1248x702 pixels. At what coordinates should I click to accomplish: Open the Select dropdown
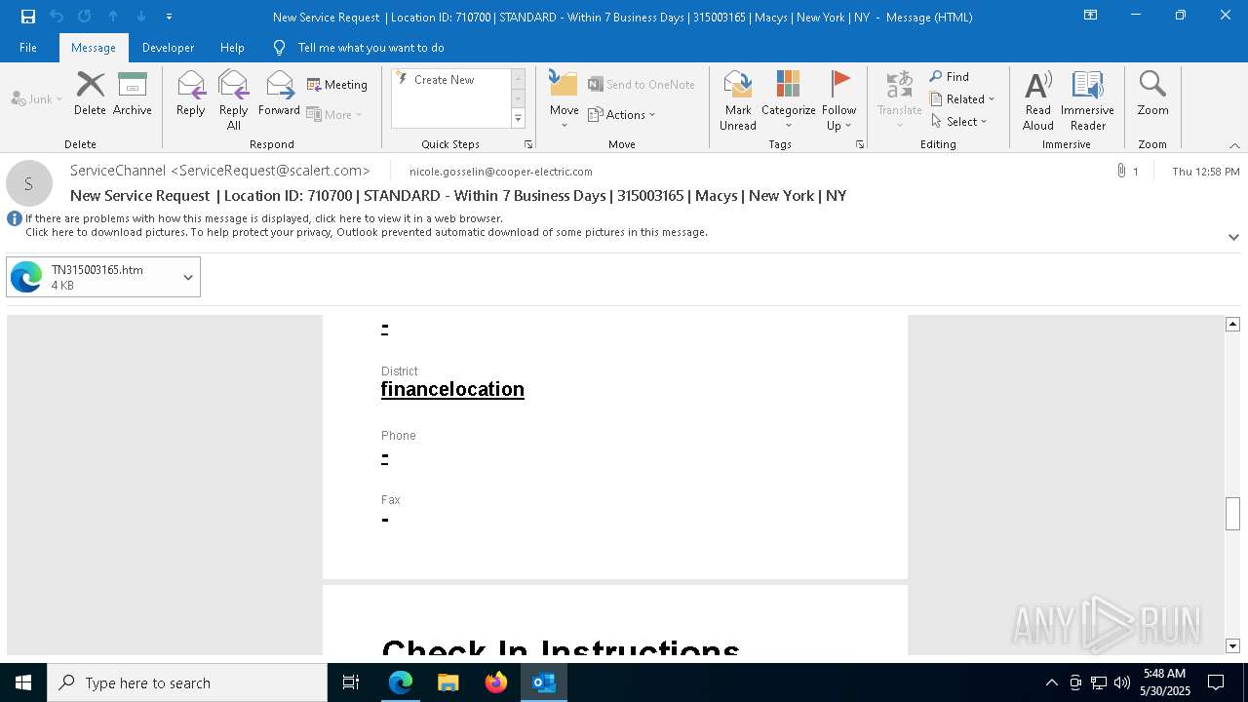click(x=959, y=122)
